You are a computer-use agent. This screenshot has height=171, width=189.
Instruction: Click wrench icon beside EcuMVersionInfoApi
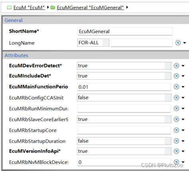click(x=176, y=151)
